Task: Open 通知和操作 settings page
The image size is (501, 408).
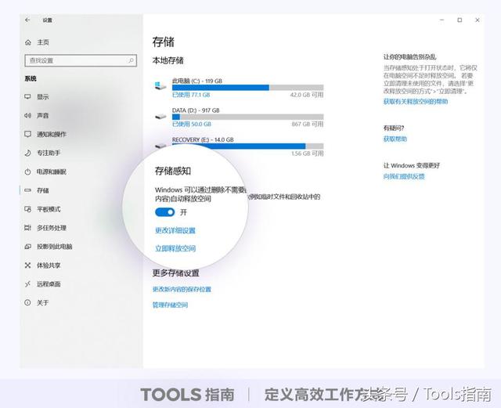Action: point(52,134)
